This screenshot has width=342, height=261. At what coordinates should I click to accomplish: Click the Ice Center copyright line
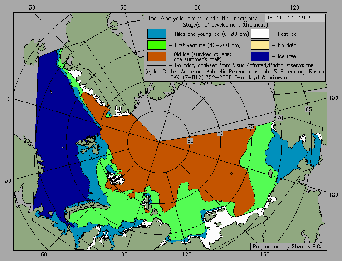tap(235, 72)
